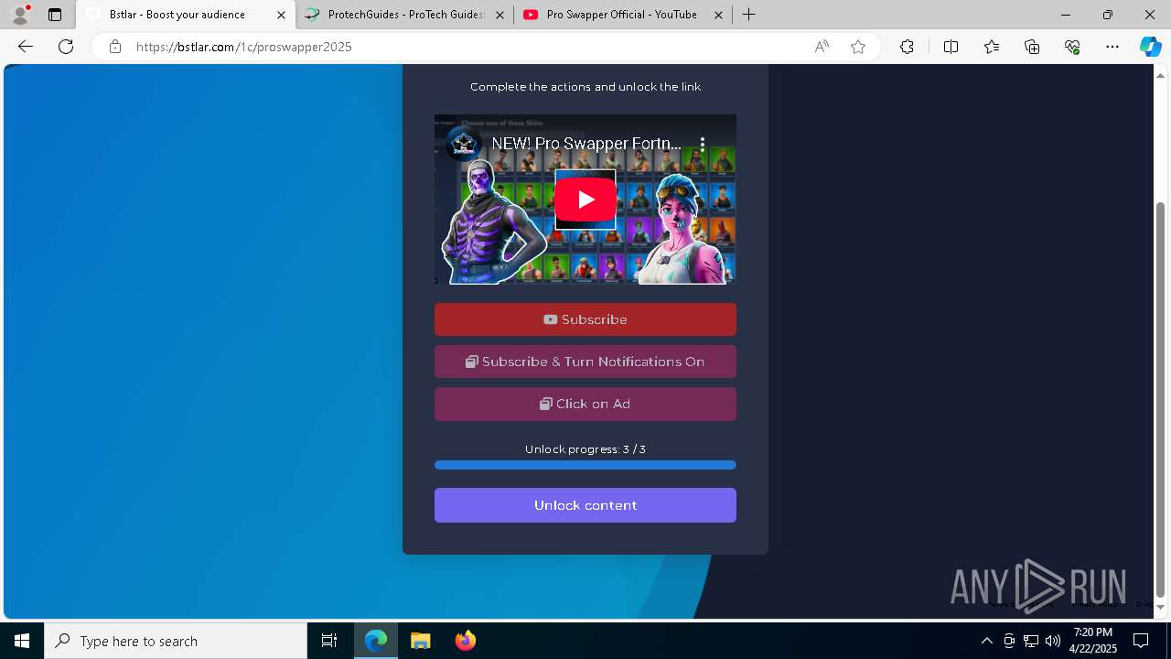Screen dimensions: 1171x659
Task: Open Collections icon
Action: [x=1032, y=47]
